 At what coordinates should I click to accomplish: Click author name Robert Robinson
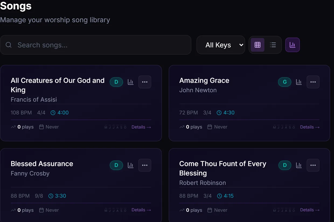click(203, 183)
